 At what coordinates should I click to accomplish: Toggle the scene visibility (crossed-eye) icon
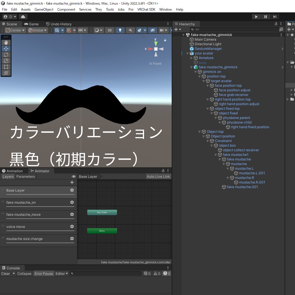[x=153, y=30]
